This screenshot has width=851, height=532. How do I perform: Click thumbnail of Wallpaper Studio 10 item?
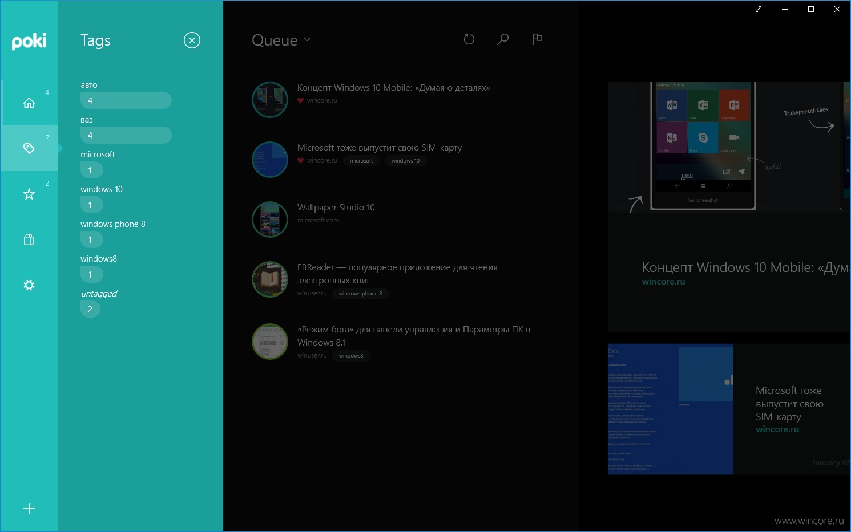tap(270, 220)
